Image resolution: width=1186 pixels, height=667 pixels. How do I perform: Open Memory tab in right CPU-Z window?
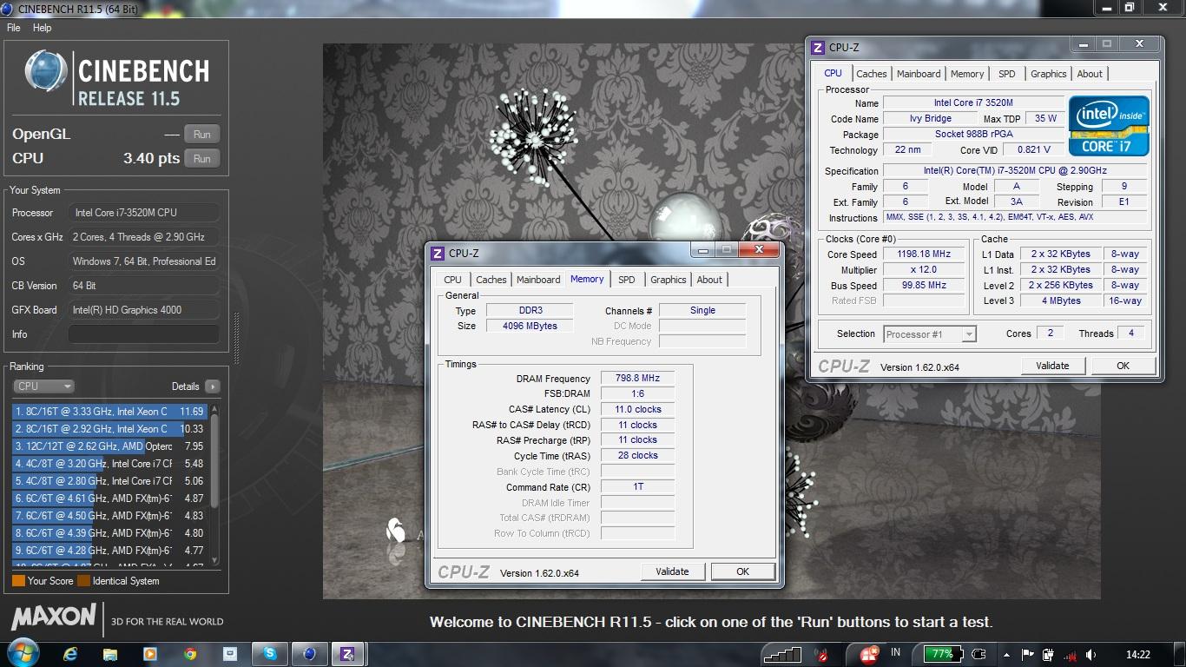coord(967,74)
